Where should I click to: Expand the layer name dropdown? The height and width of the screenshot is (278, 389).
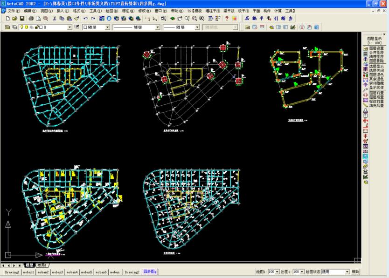(x=70, y=27)
